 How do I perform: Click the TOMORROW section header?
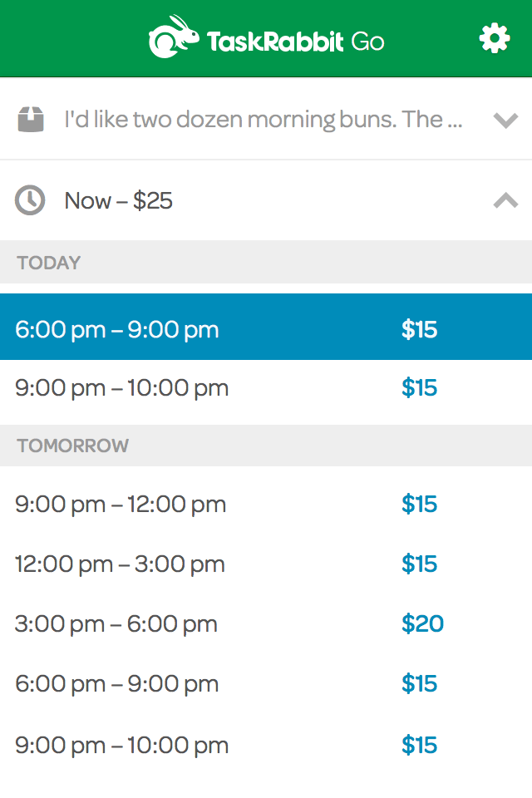pos(73,446)
